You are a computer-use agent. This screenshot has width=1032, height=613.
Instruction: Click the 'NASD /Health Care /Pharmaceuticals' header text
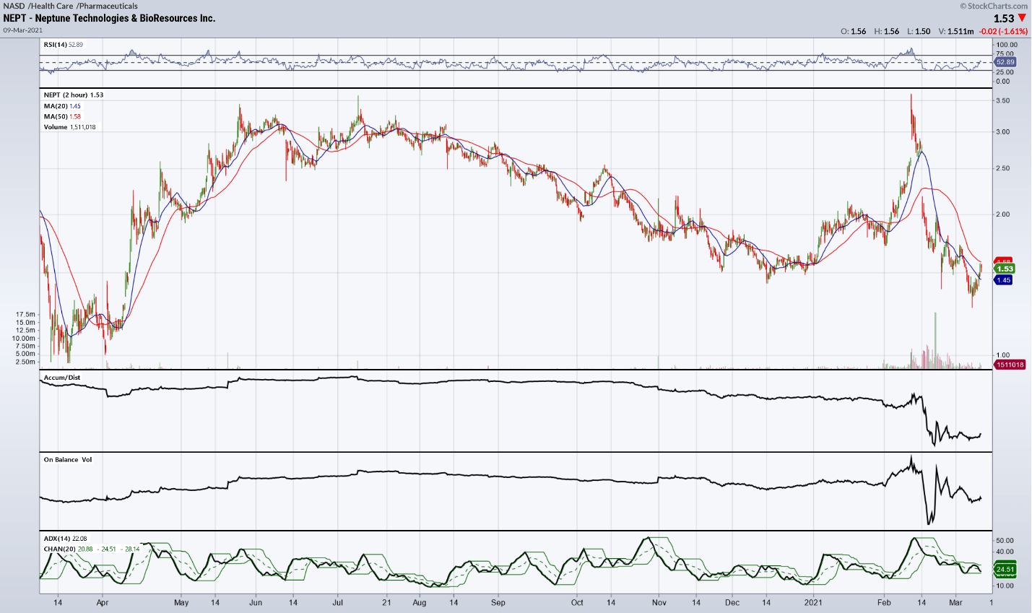70,6
